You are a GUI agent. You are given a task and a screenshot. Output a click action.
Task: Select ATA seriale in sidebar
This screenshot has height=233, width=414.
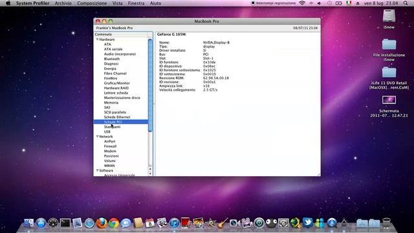pos(113,49)
